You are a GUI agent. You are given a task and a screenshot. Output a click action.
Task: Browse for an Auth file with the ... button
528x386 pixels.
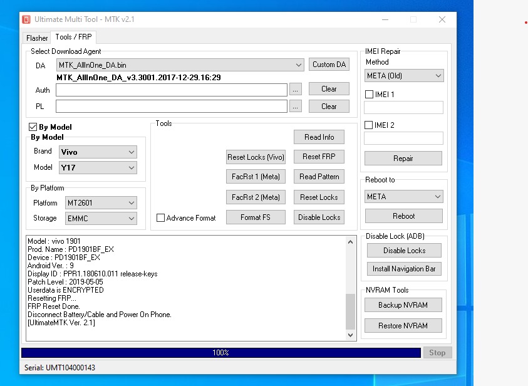(295, 90)
